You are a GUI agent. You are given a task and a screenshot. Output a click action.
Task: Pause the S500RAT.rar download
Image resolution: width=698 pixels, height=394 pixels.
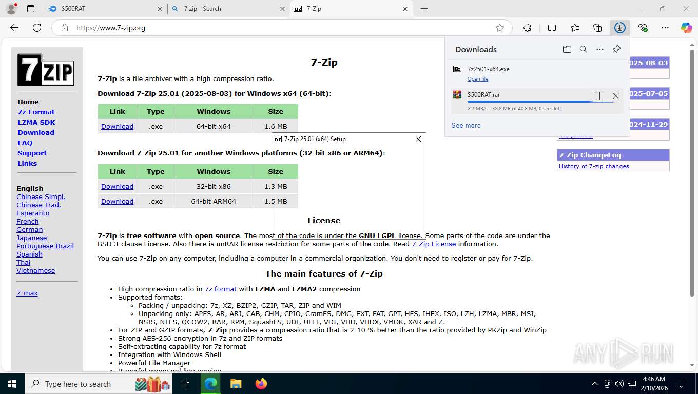(598, 96)
